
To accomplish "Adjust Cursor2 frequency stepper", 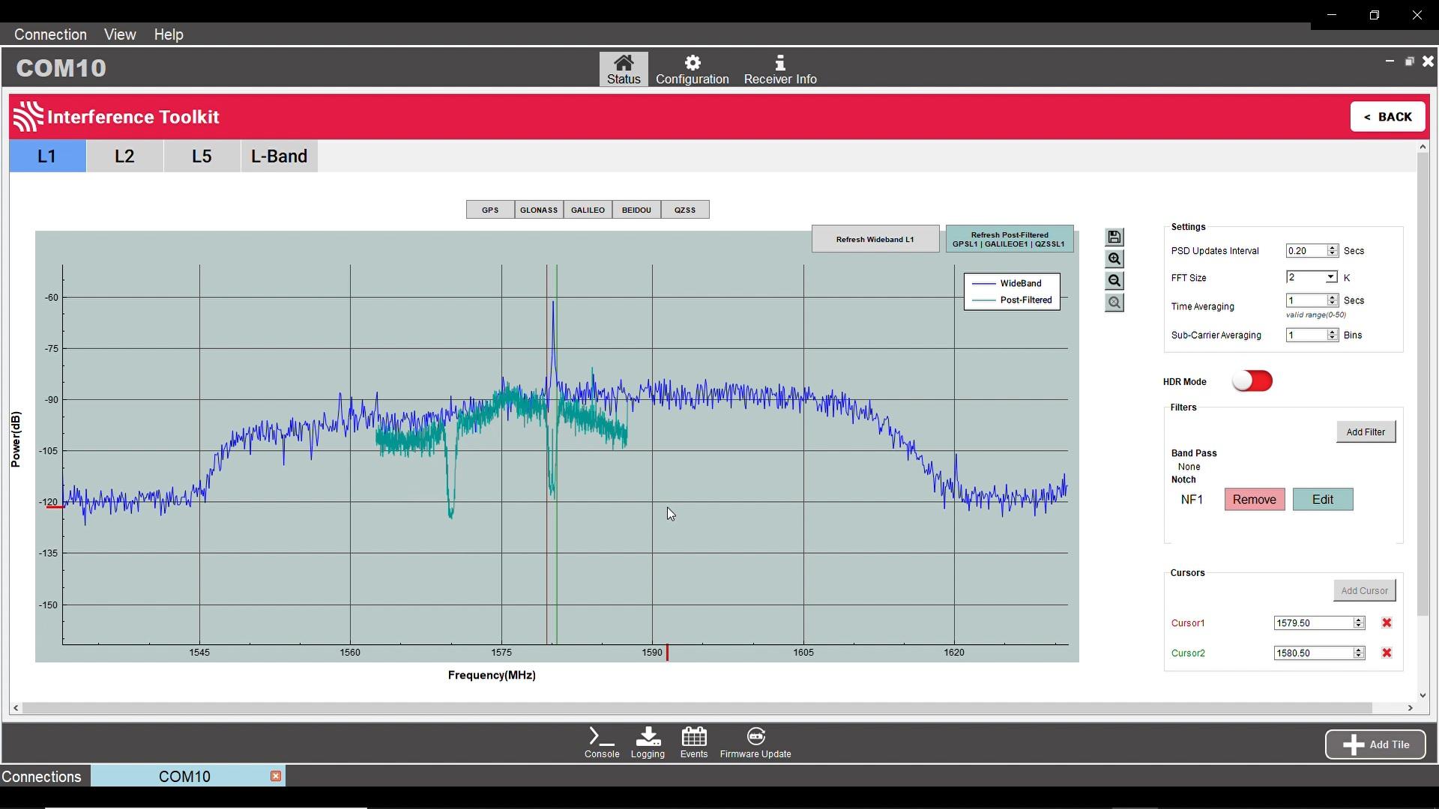I will [1358, 653].
